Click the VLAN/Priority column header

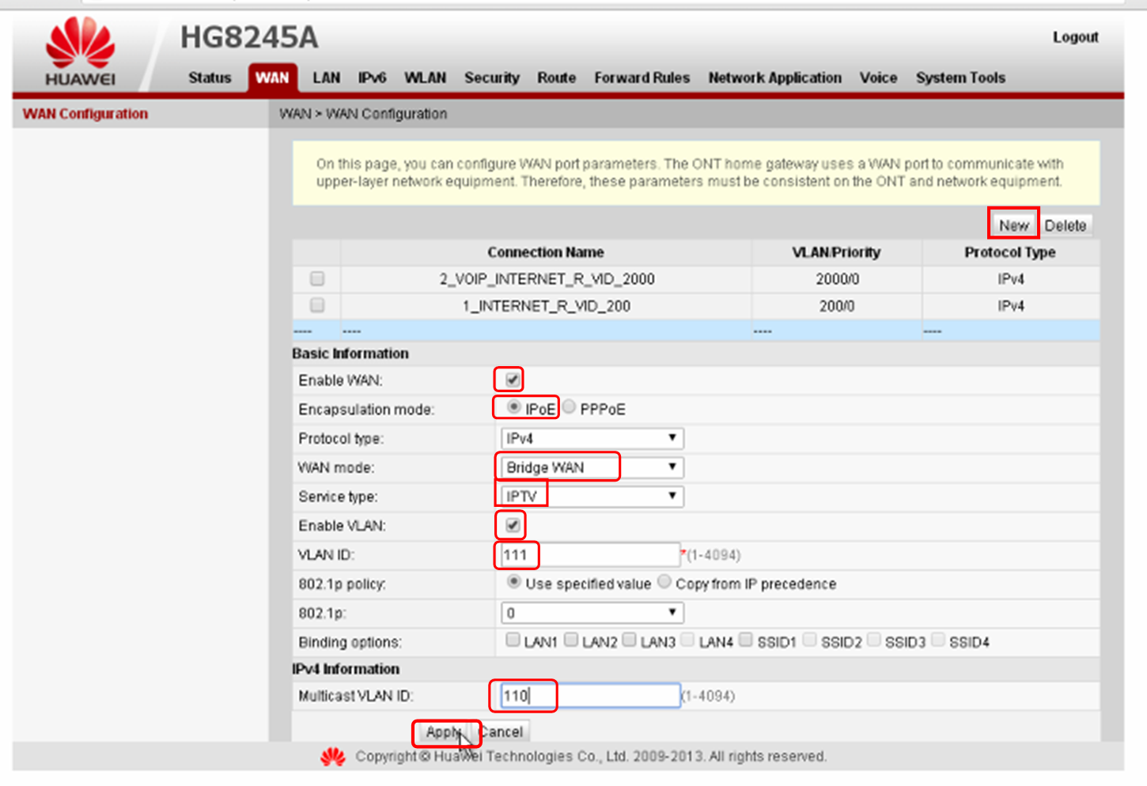click(x=836, y=252)
